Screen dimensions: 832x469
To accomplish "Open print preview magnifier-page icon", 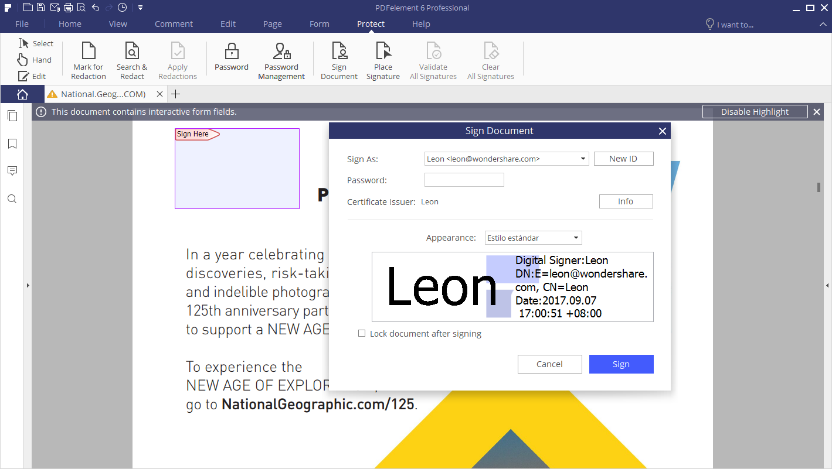I will click(x=81, y=8).
